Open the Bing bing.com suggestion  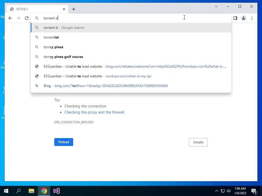tap(131, 86)
